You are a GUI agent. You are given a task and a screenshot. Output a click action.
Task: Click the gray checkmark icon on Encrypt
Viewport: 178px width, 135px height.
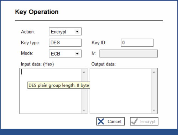135,121
